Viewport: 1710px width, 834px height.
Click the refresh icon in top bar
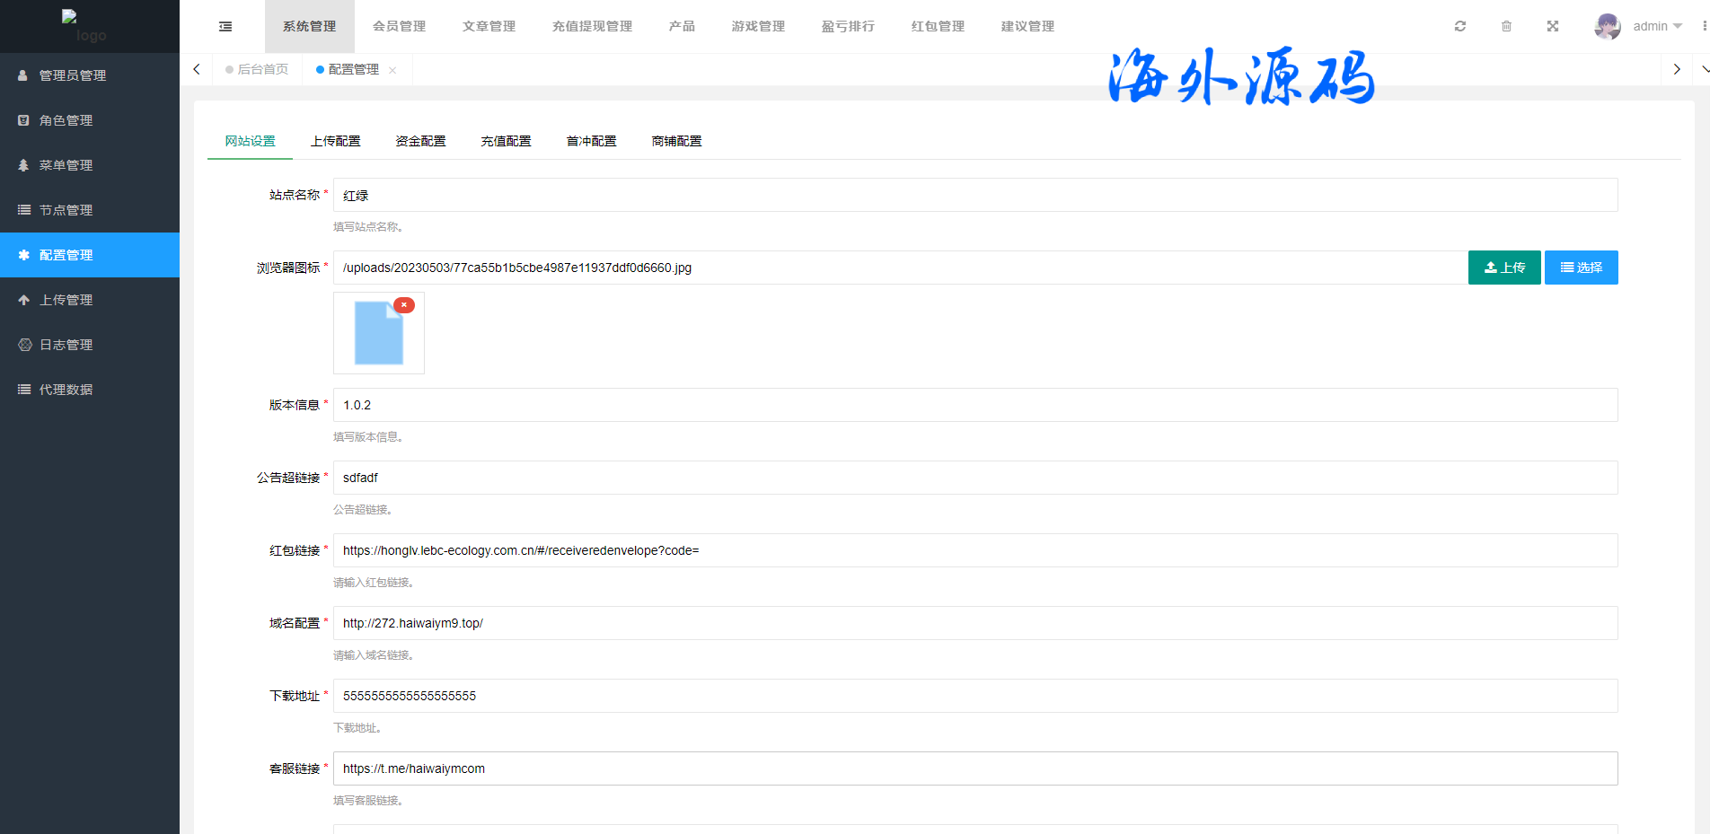click(1460, 27)
